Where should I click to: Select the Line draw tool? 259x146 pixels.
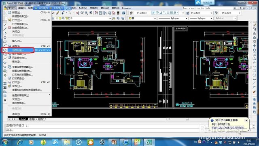point(5,25)
